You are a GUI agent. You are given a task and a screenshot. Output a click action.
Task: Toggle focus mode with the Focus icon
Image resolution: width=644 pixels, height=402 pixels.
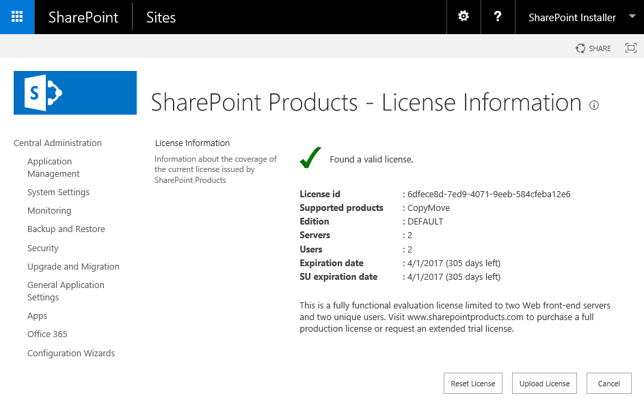tap(630, 48)
